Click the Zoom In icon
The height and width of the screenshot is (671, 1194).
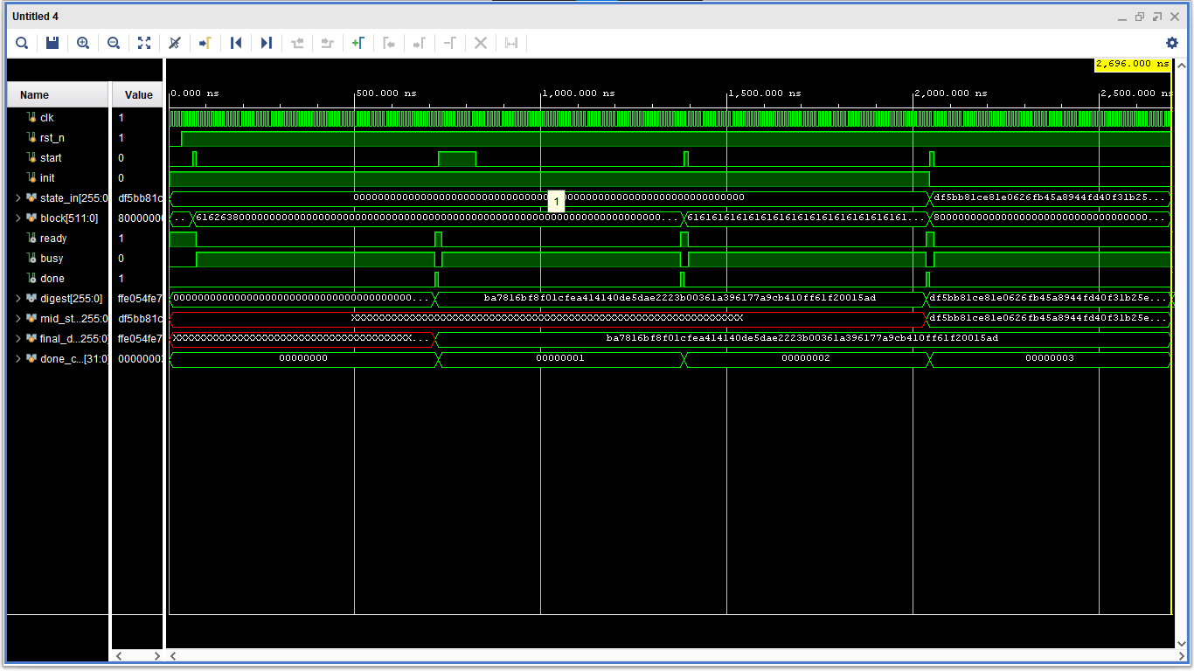coord(83,43)
